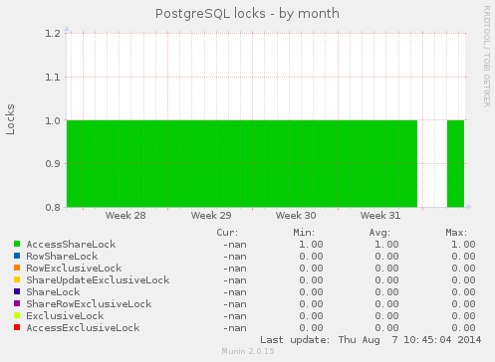This screenshot has height=362, width=495.
Task: Click the ShareUpdateExclusiveLock legend label
Action: (x=98, y=280)
